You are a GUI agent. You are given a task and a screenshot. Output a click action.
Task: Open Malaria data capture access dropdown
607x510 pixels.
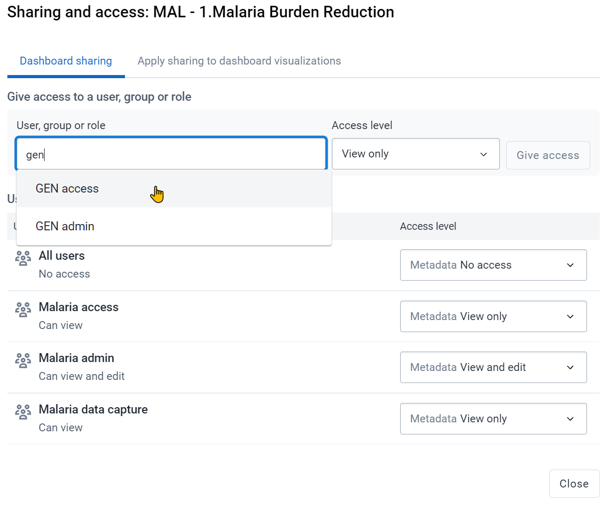pos(493,419)
